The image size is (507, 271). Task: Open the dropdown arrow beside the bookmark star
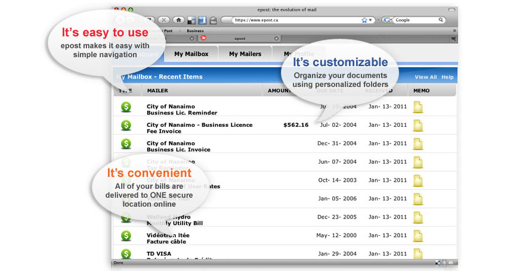[x=370, y=20]
